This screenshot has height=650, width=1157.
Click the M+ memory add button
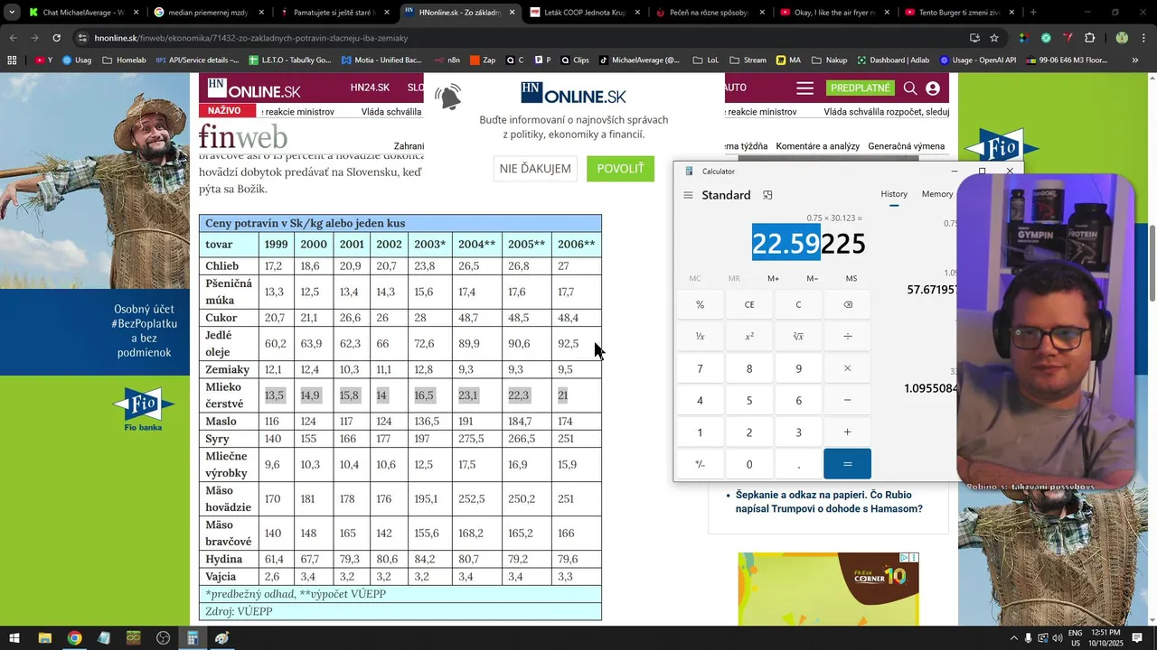tap(773, 278)
